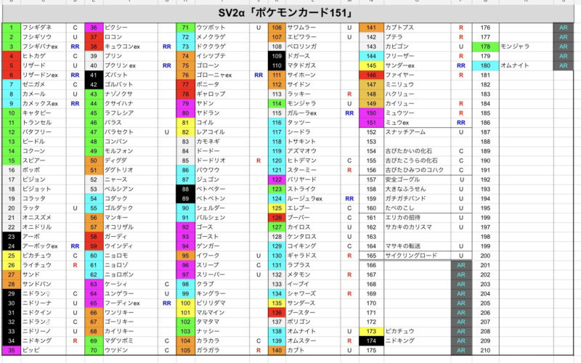The image size is (581, 363).
Task: Click the red R beside ライチュウ
Action: (x=76, y=265)
